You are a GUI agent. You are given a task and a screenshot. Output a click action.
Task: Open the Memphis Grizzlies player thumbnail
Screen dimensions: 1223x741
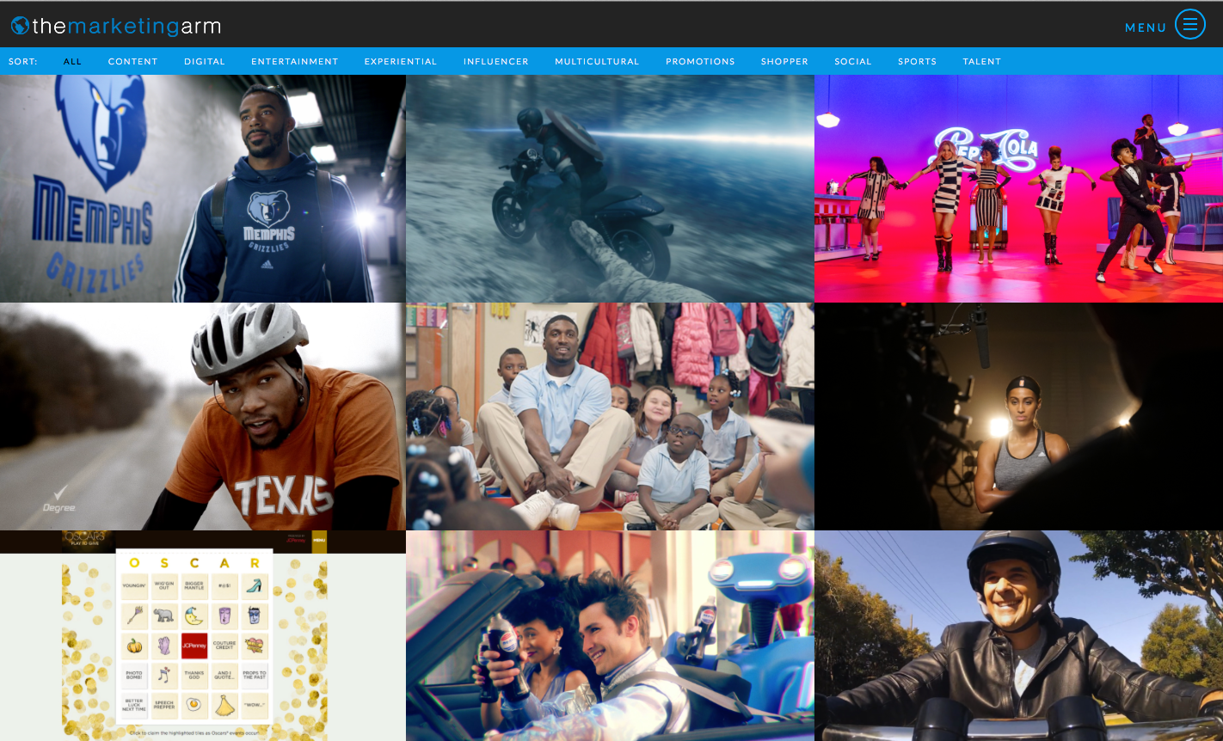tap(203, 188)
